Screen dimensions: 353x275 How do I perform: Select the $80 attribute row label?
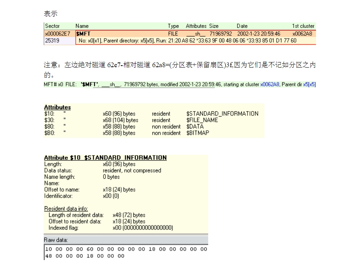pos(49,127)
